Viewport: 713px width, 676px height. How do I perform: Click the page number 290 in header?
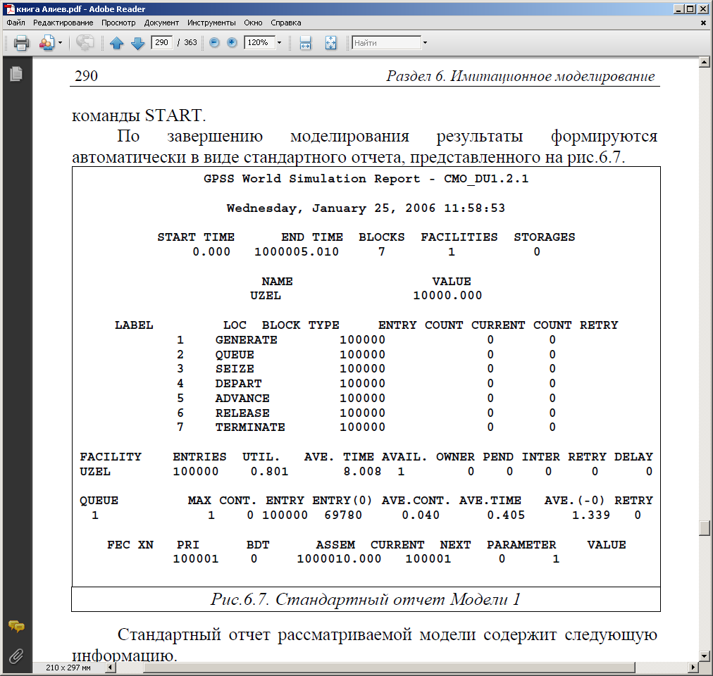click(86, 76)
